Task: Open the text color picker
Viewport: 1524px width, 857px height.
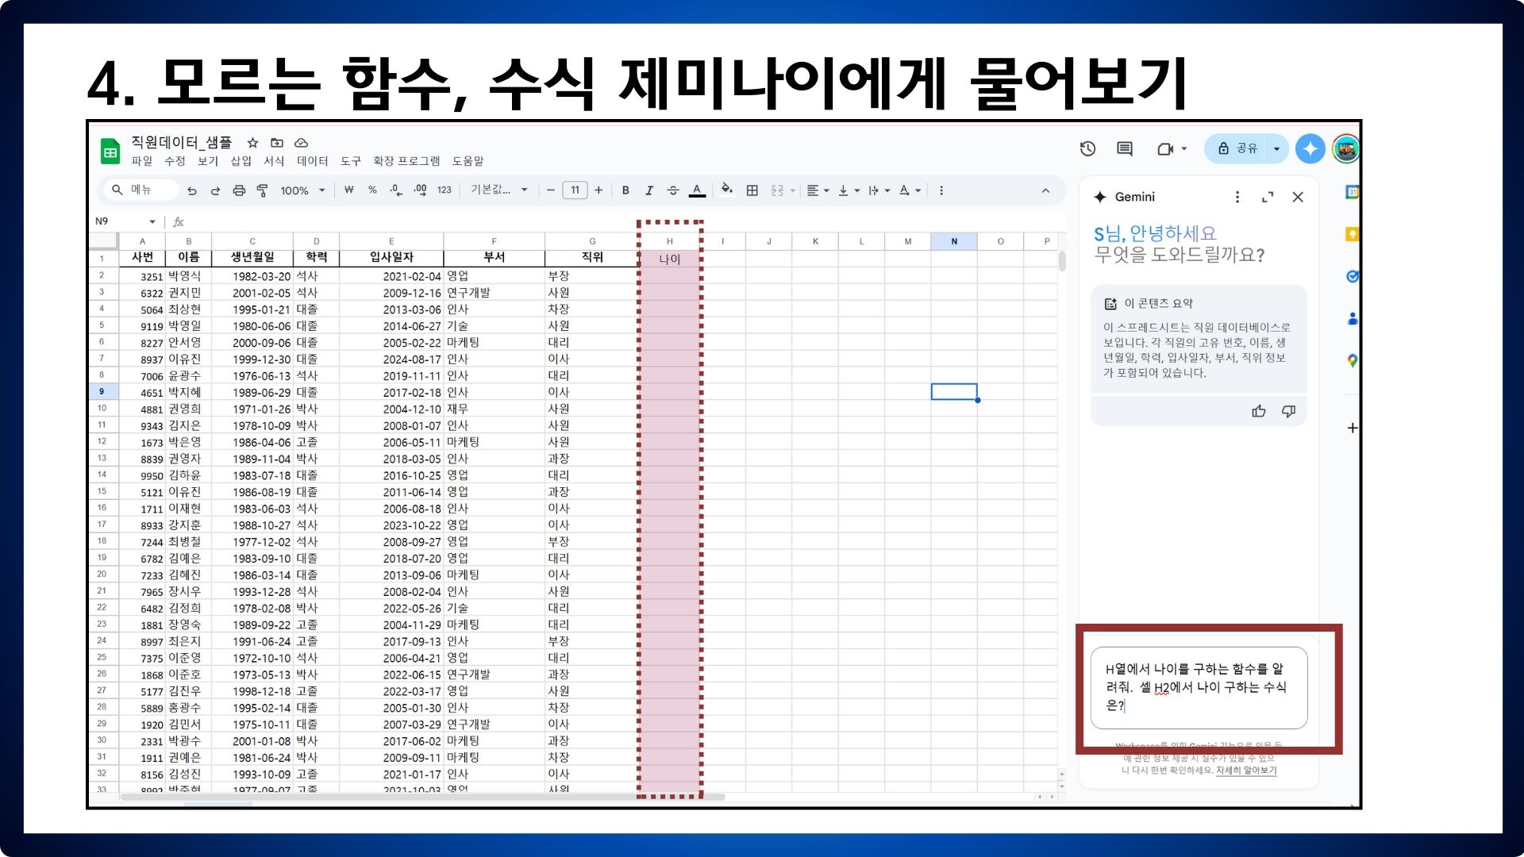Action: [697, 190]
